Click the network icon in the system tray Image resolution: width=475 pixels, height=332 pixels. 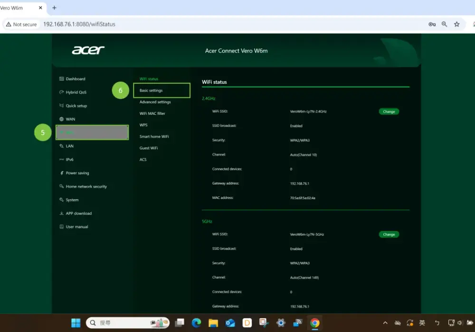(451, 323)
